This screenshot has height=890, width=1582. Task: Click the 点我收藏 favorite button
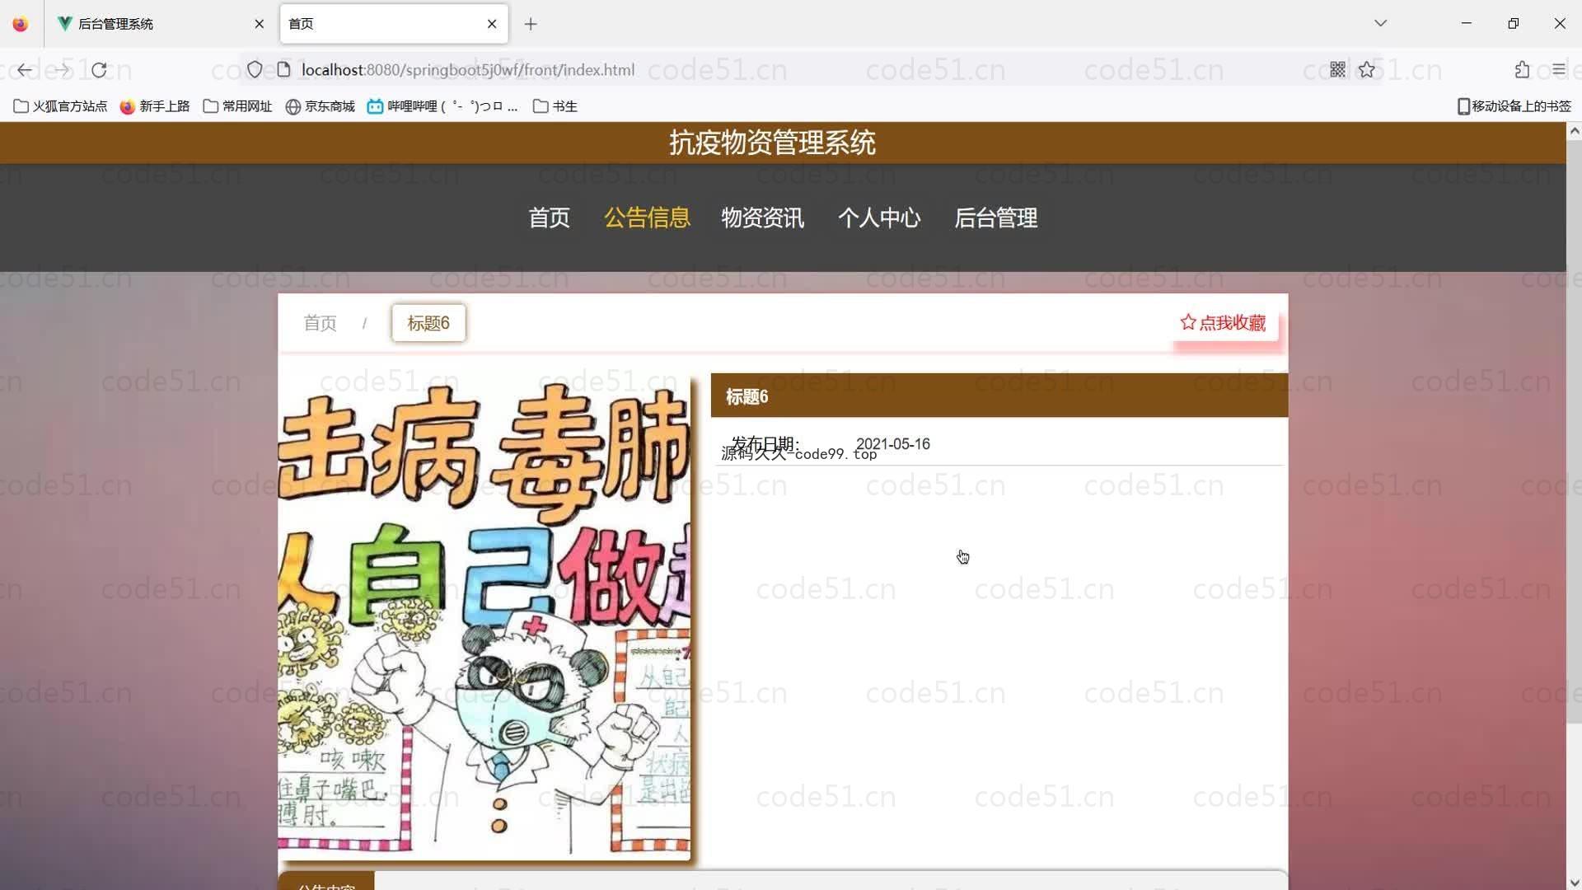point(1224,323)
